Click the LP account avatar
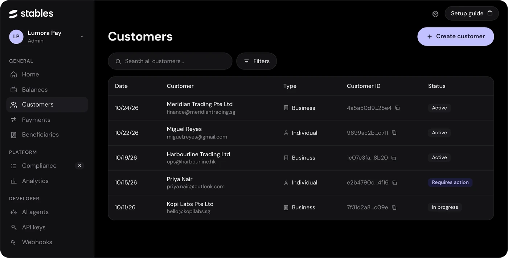Screen dimensions: 508x258 [x=16, y=37]
